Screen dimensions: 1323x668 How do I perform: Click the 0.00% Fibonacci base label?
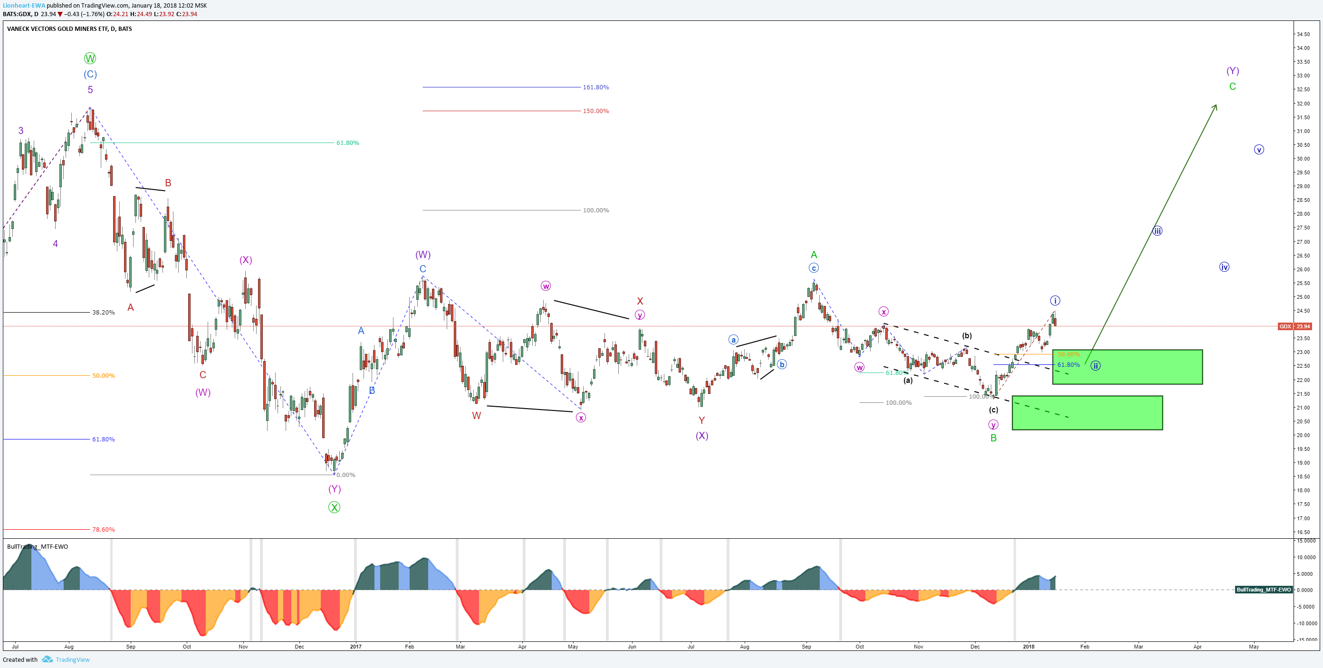(345, 475)
